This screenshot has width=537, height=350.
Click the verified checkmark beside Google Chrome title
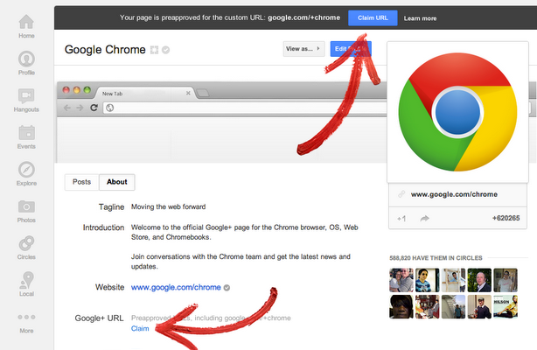click(x=166, y=50)
